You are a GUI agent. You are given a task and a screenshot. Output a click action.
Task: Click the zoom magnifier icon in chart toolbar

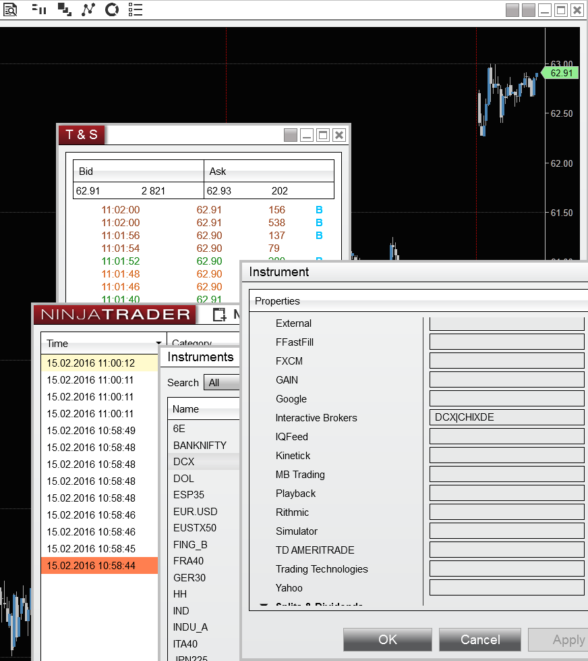(x=10, y=9)
